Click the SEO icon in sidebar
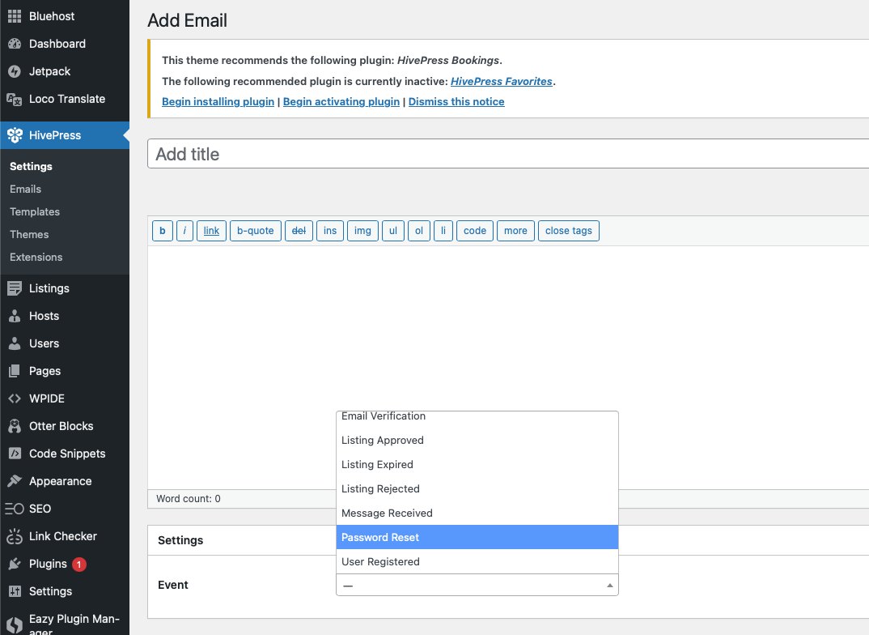The height and width of the screenshot is (635, 869). tap(15, 509)
